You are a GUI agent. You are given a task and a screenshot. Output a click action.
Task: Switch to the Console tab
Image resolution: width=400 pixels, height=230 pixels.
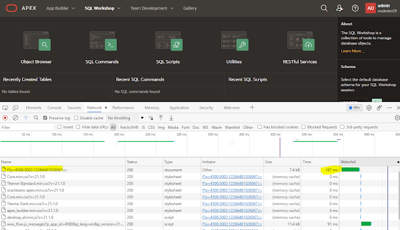tap(54, 107)
